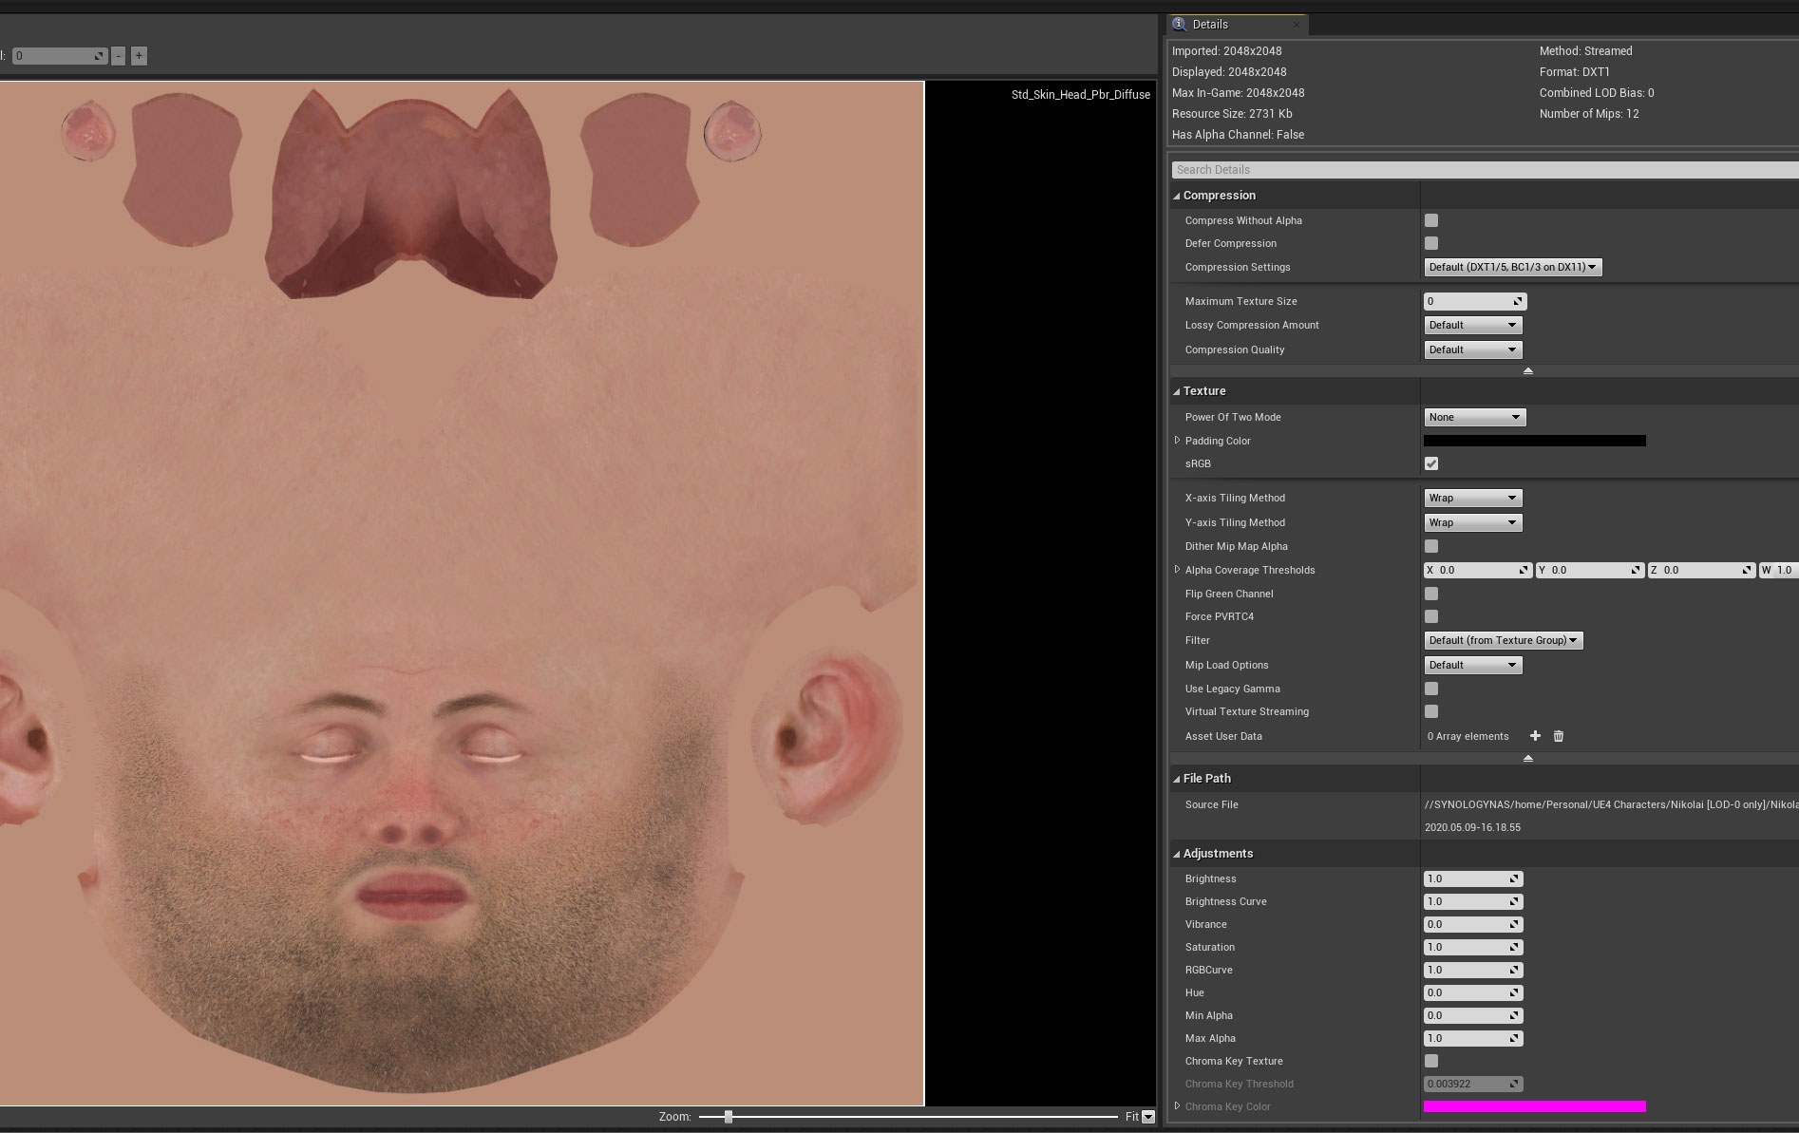The width and height of the screenshot is (1799, 1133).
Task: Open Compression Settings dropdown
Action: click(1512, 267)
